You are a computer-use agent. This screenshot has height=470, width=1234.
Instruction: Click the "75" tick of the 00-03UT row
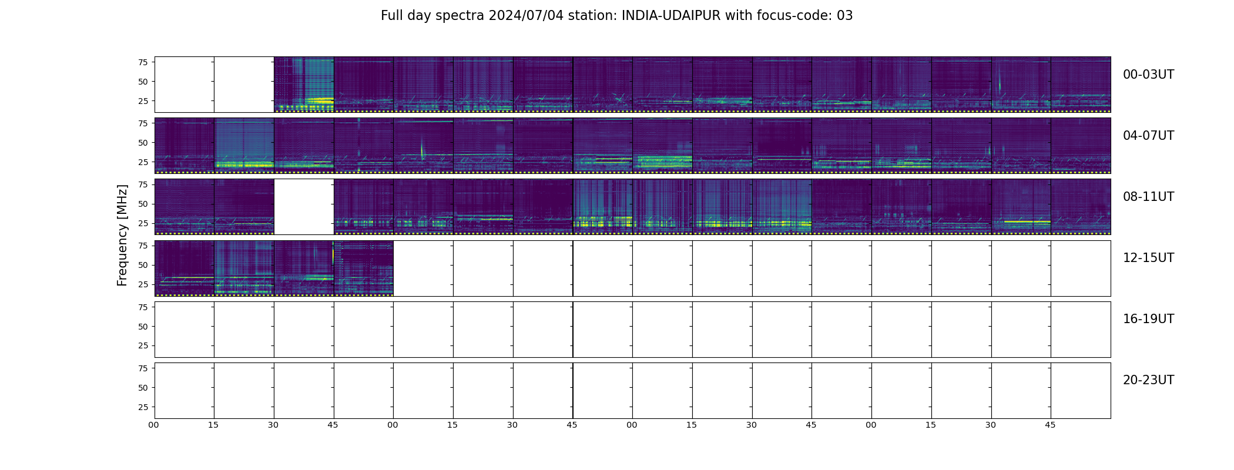point(143,62)
